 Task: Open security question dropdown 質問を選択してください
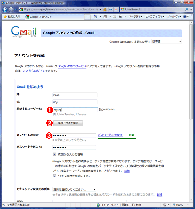tap(74, 189)
